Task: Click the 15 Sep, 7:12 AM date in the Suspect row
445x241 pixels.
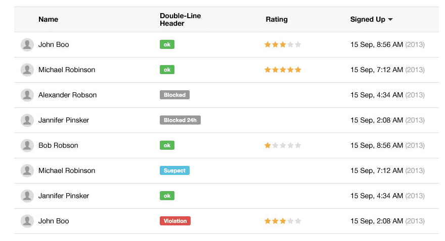Action: 376,170
